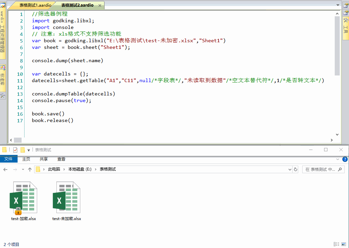Open the address bar history dropdown
This screenshot has height=248, width=349.
coord(290,170)
